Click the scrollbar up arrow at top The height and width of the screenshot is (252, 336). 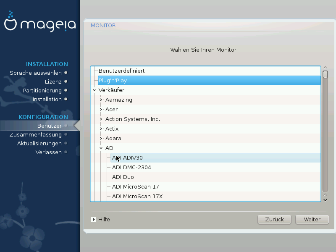(325, 68)
